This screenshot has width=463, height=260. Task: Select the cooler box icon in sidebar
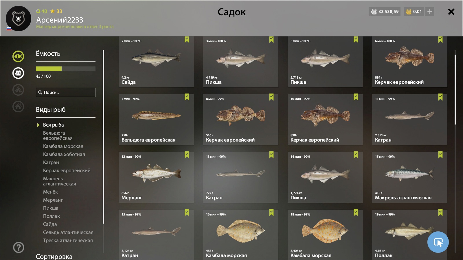coord(18,73)
